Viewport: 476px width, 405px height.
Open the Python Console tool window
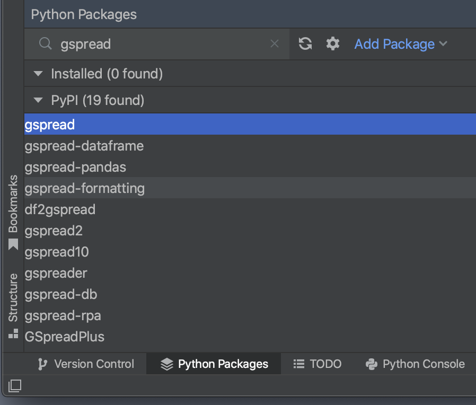coord(415,364)
